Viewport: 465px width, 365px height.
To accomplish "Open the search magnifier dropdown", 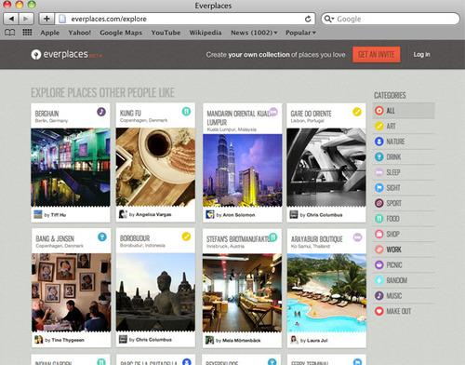I will (x=329, y=19).
